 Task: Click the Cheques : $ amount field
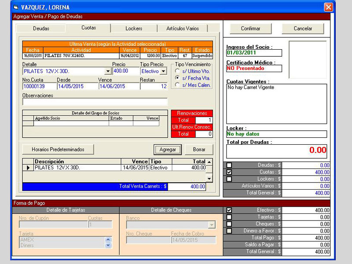tap(306, 224)
